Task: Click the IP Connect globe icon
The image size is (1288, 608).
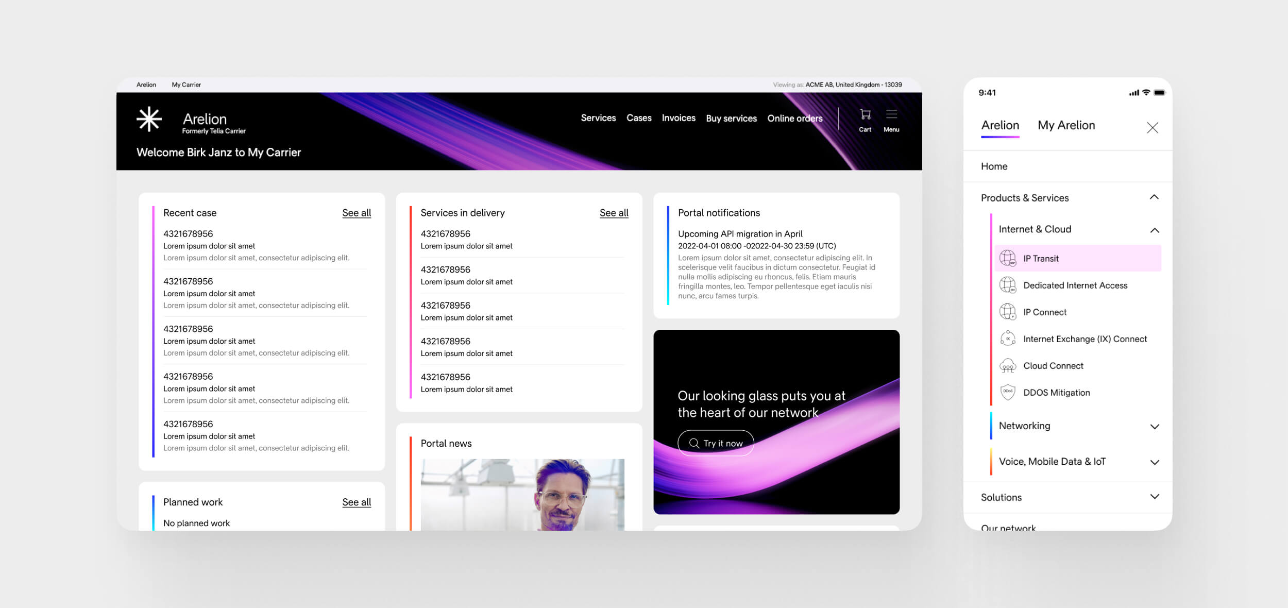Action: (1008, 312)
